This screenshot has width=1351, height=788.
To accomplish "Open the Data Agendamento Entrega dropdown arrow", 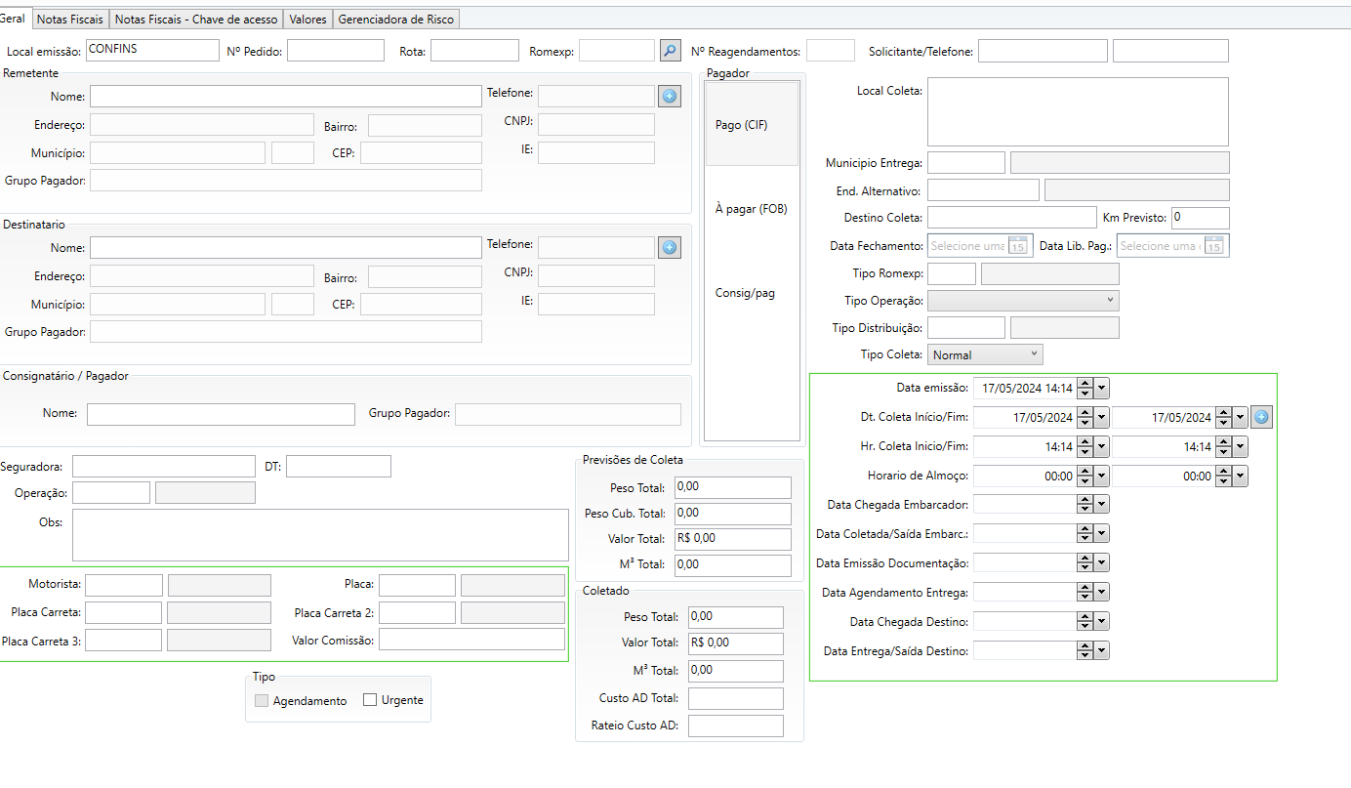I will [x=1101, y=593].
